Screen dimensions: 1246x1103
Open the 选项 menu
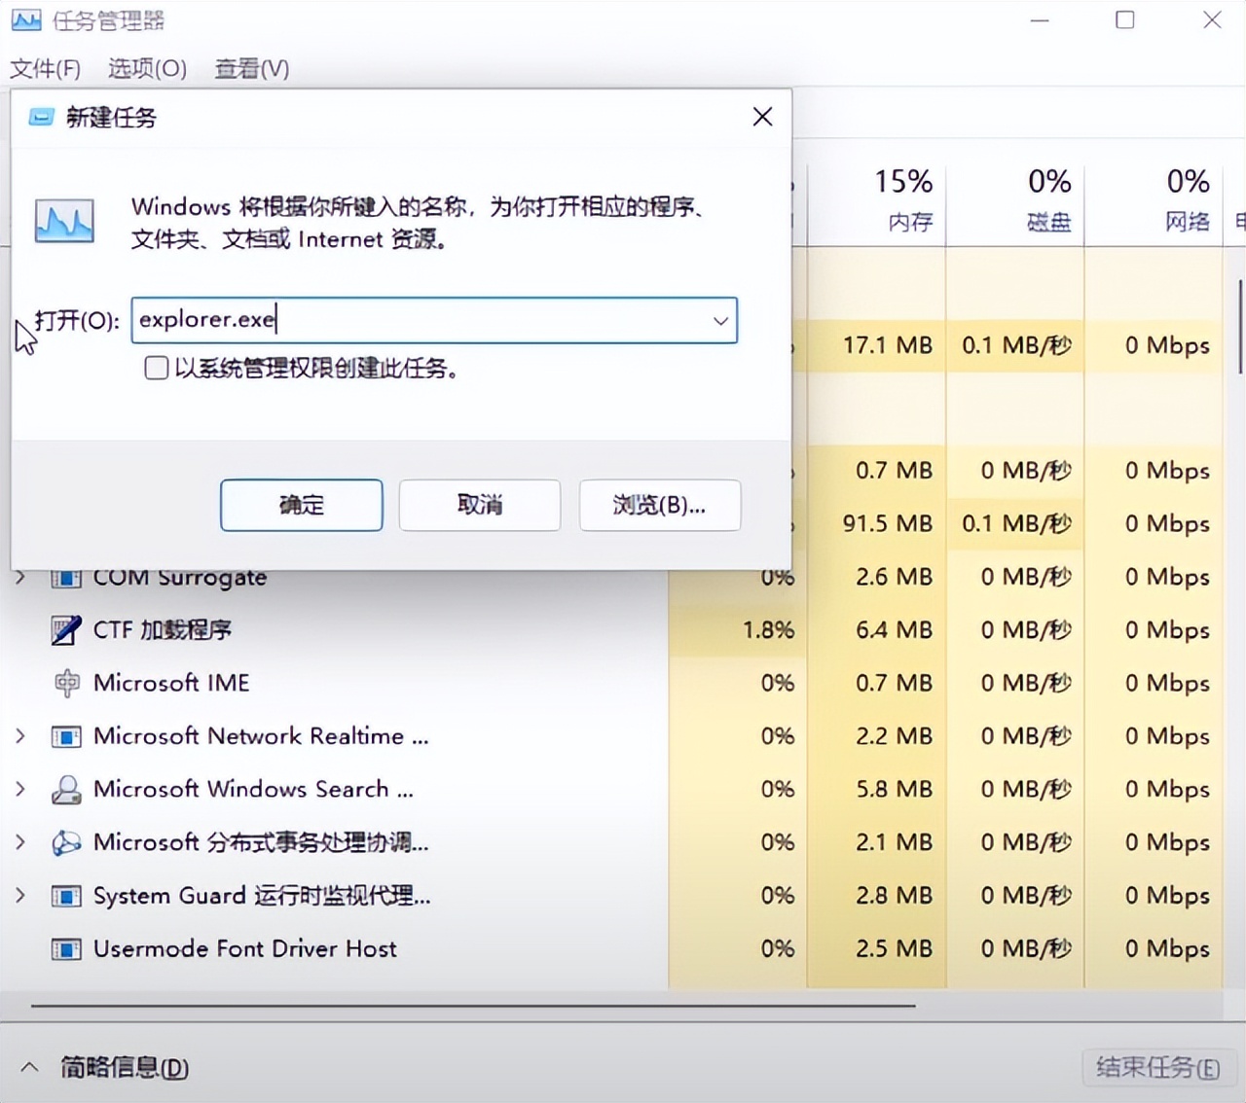tap(147, 69)
